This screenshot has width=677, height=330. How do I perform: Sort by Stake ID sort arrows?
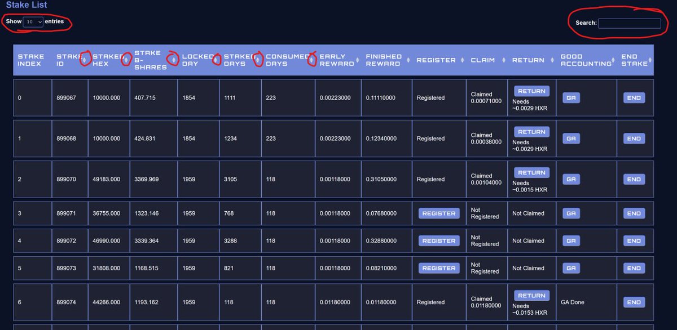[85, 60]
